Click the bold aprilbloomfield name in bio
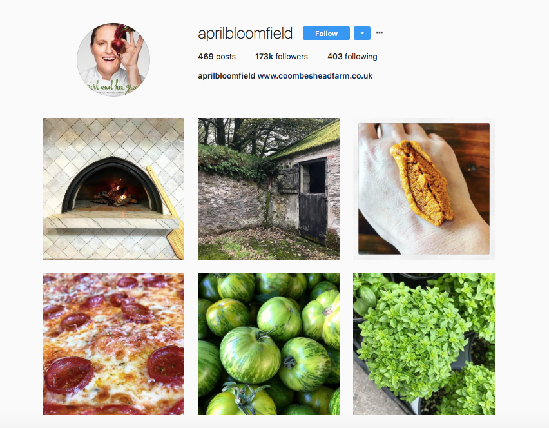The height and width of the screenshot is (428, 549). (227, 76)
